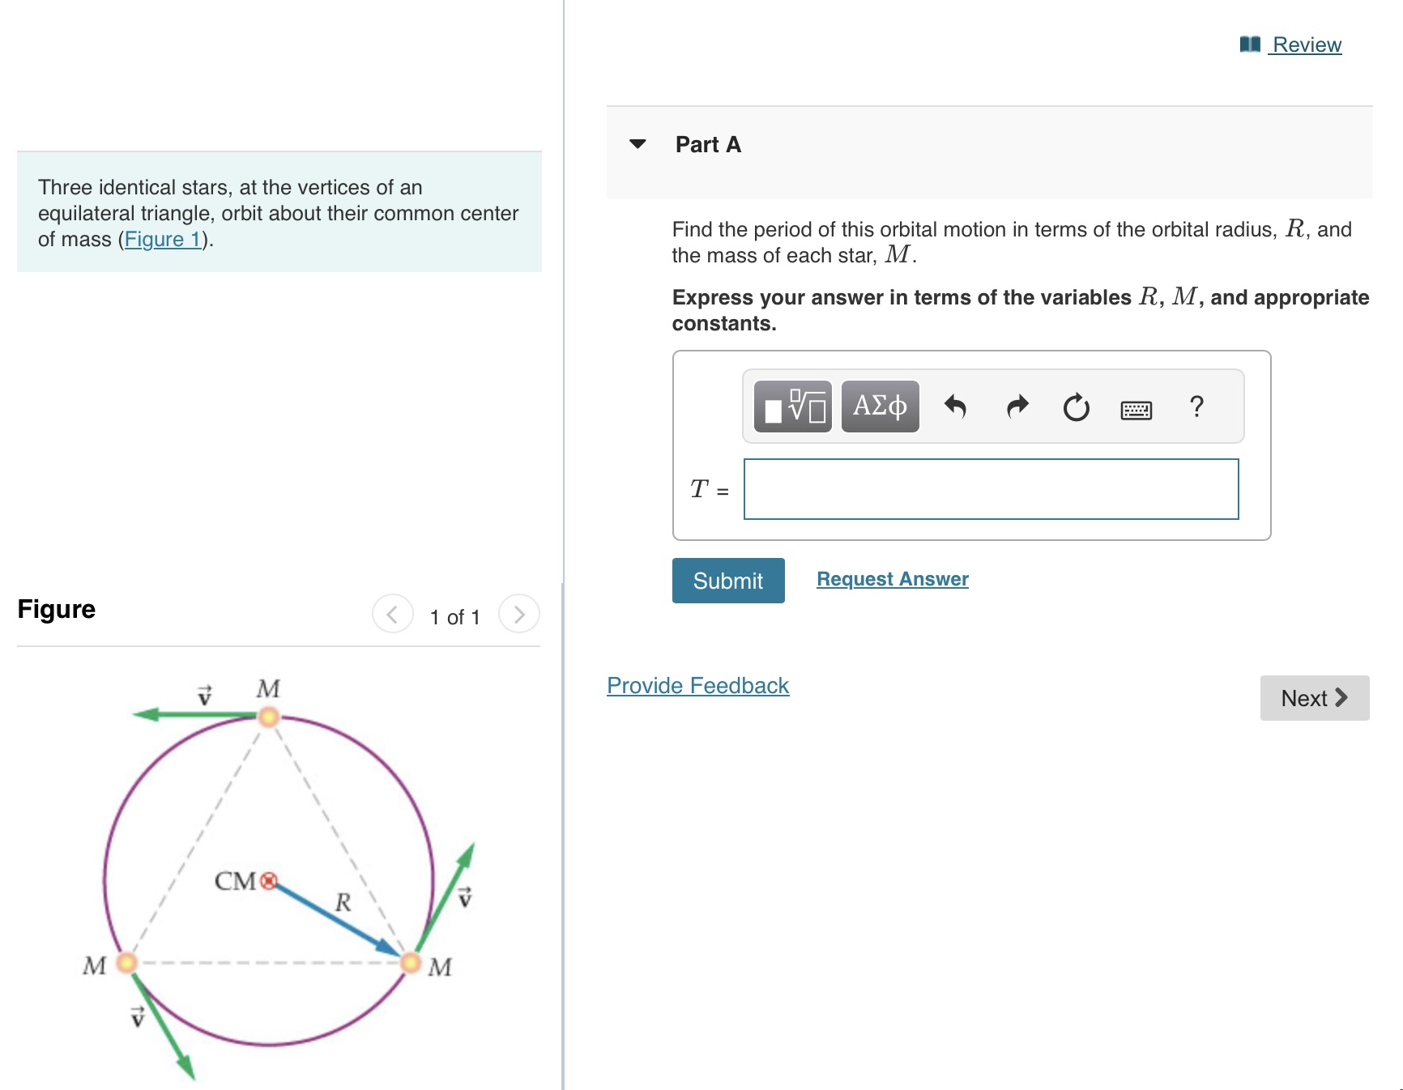Screen dimensions: 1403x1090
Task: Click the undo icon in the answer toolbar
Action: coord(956,407)
